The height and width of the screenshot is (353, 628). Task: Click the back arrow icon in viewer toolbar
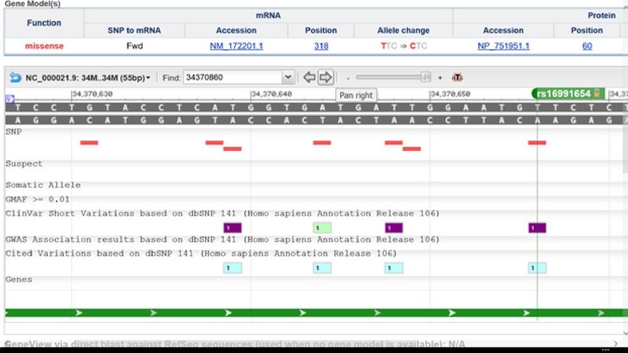(15, 78)
